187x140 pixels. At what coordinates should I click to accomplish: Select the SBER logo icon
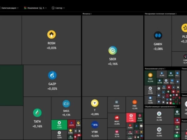113,50
